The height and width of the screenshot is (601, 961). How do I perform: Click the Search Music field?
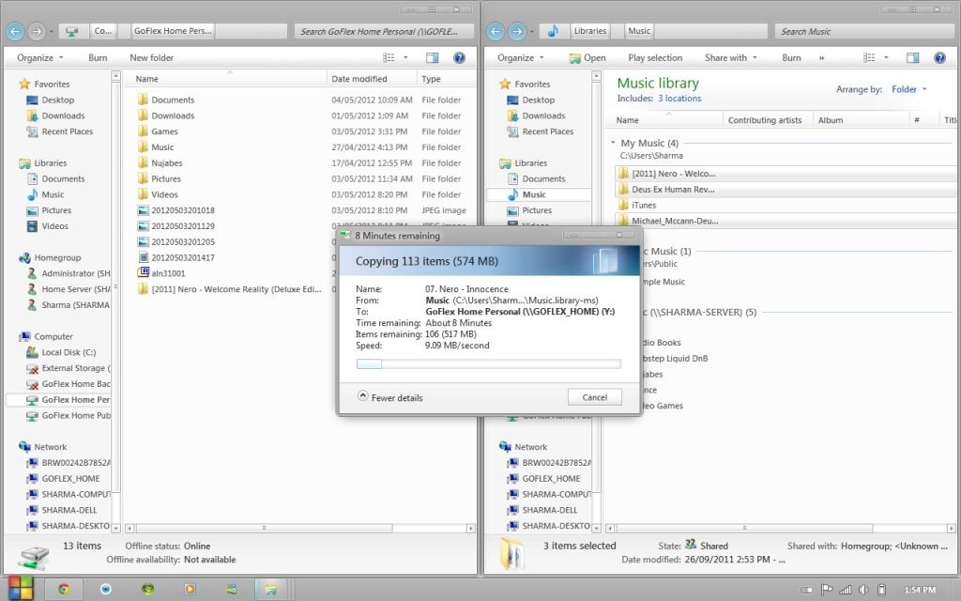[x=863, y=31]
